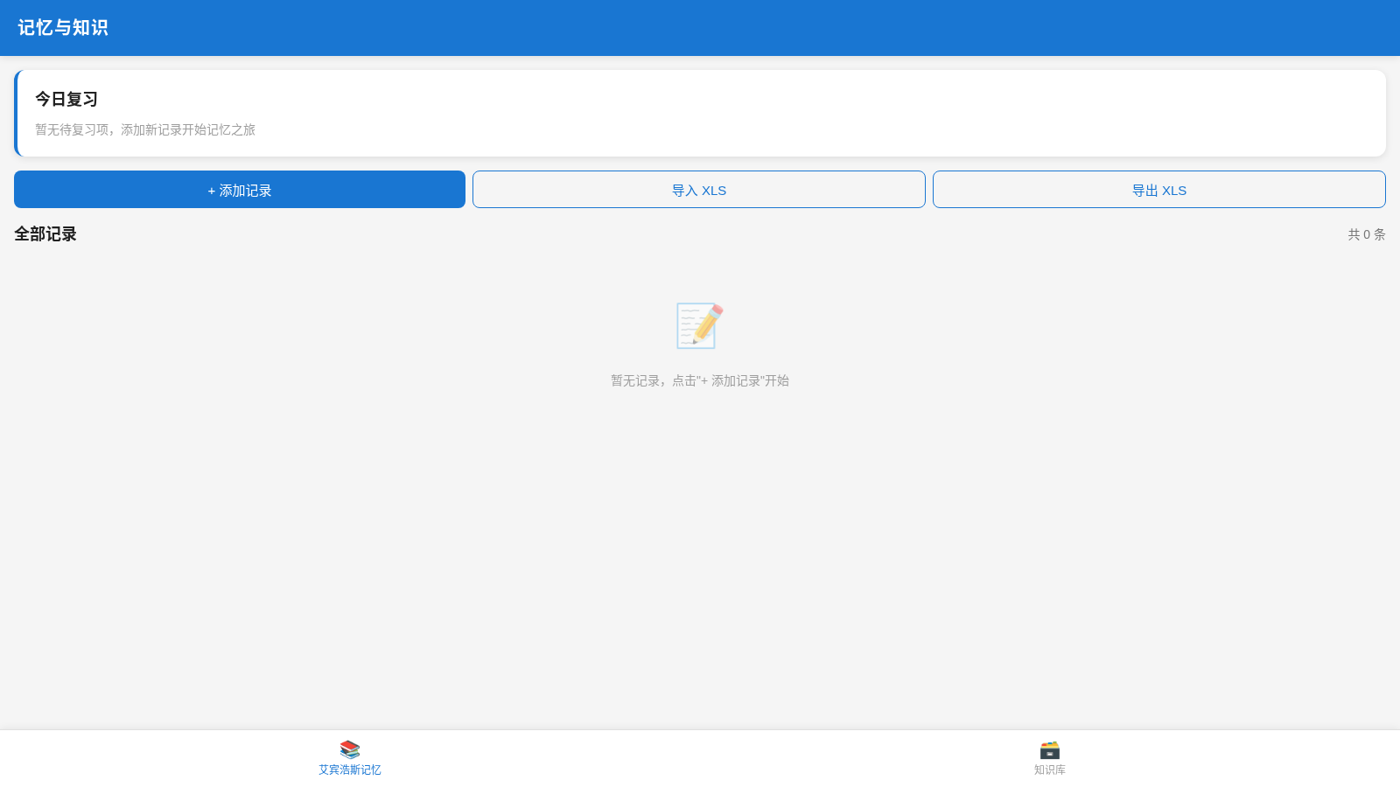Switch to the 知识库 tab label

1050,770
